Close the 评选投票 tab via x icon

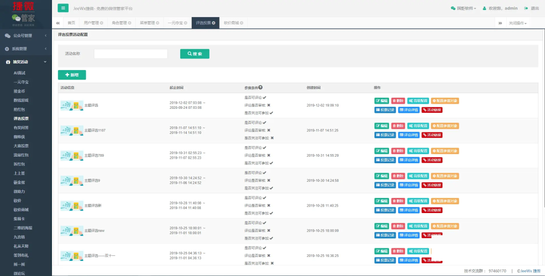point(213,23)
